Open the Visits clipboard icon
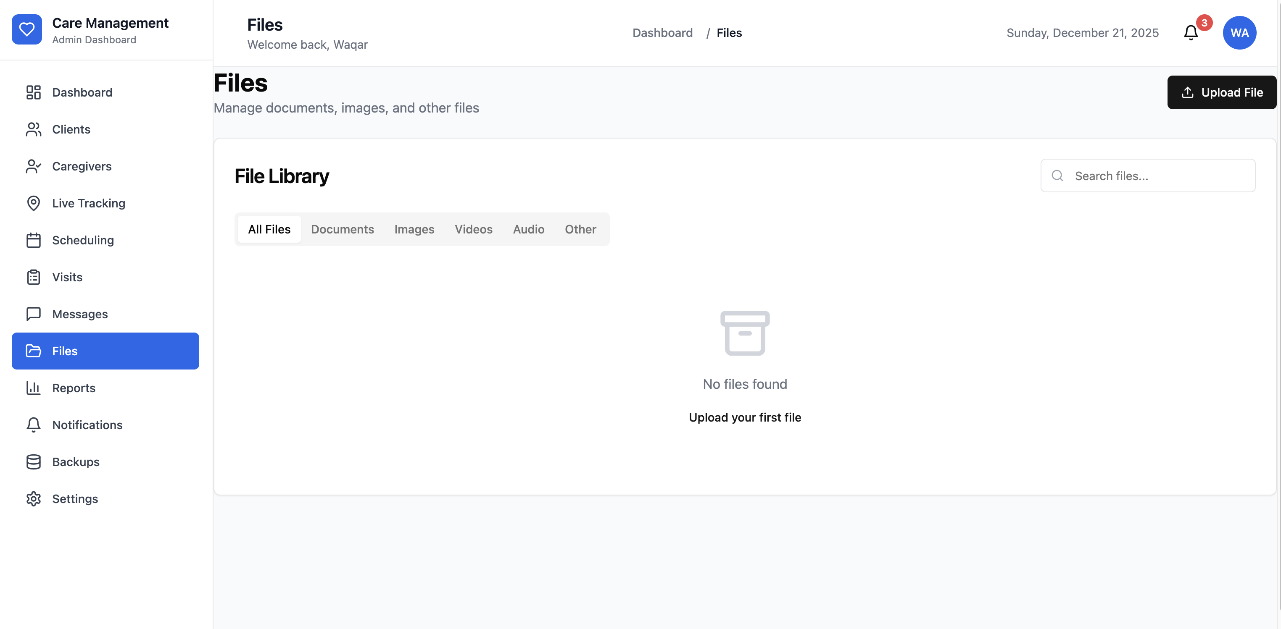1281x629 pixels. [x=33, y=277]
